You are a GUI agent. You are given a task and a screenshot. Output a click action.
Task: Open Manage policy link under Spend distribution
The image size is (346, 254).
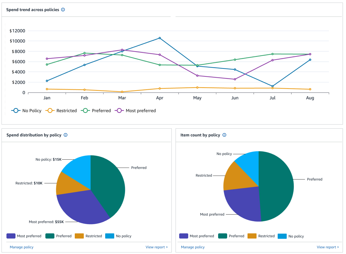click(22, 247)
